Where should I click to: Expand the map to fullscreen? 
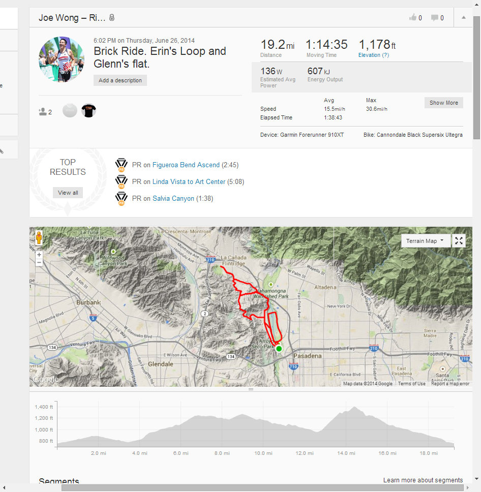(459, 241)
